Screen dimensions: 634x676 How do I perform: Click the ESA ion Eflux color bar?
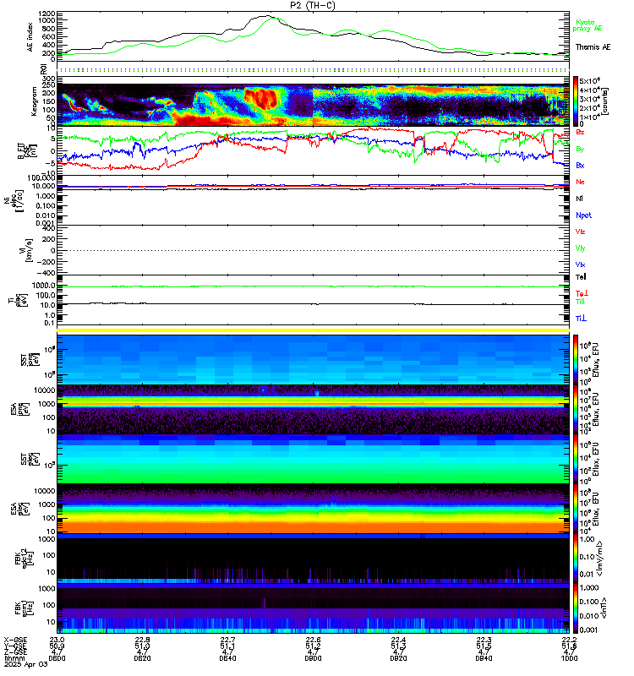click(x=576, y=410)
